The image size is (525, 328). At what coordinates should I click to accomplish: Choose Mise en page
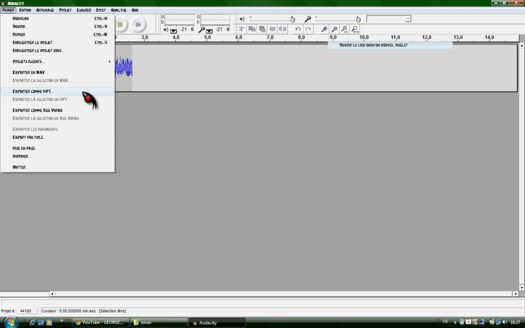point(57,148)
